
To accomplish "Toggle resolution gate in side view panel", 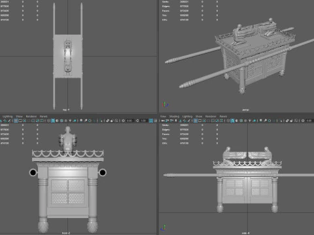I will pyautogui.click(x=204, y=121).
